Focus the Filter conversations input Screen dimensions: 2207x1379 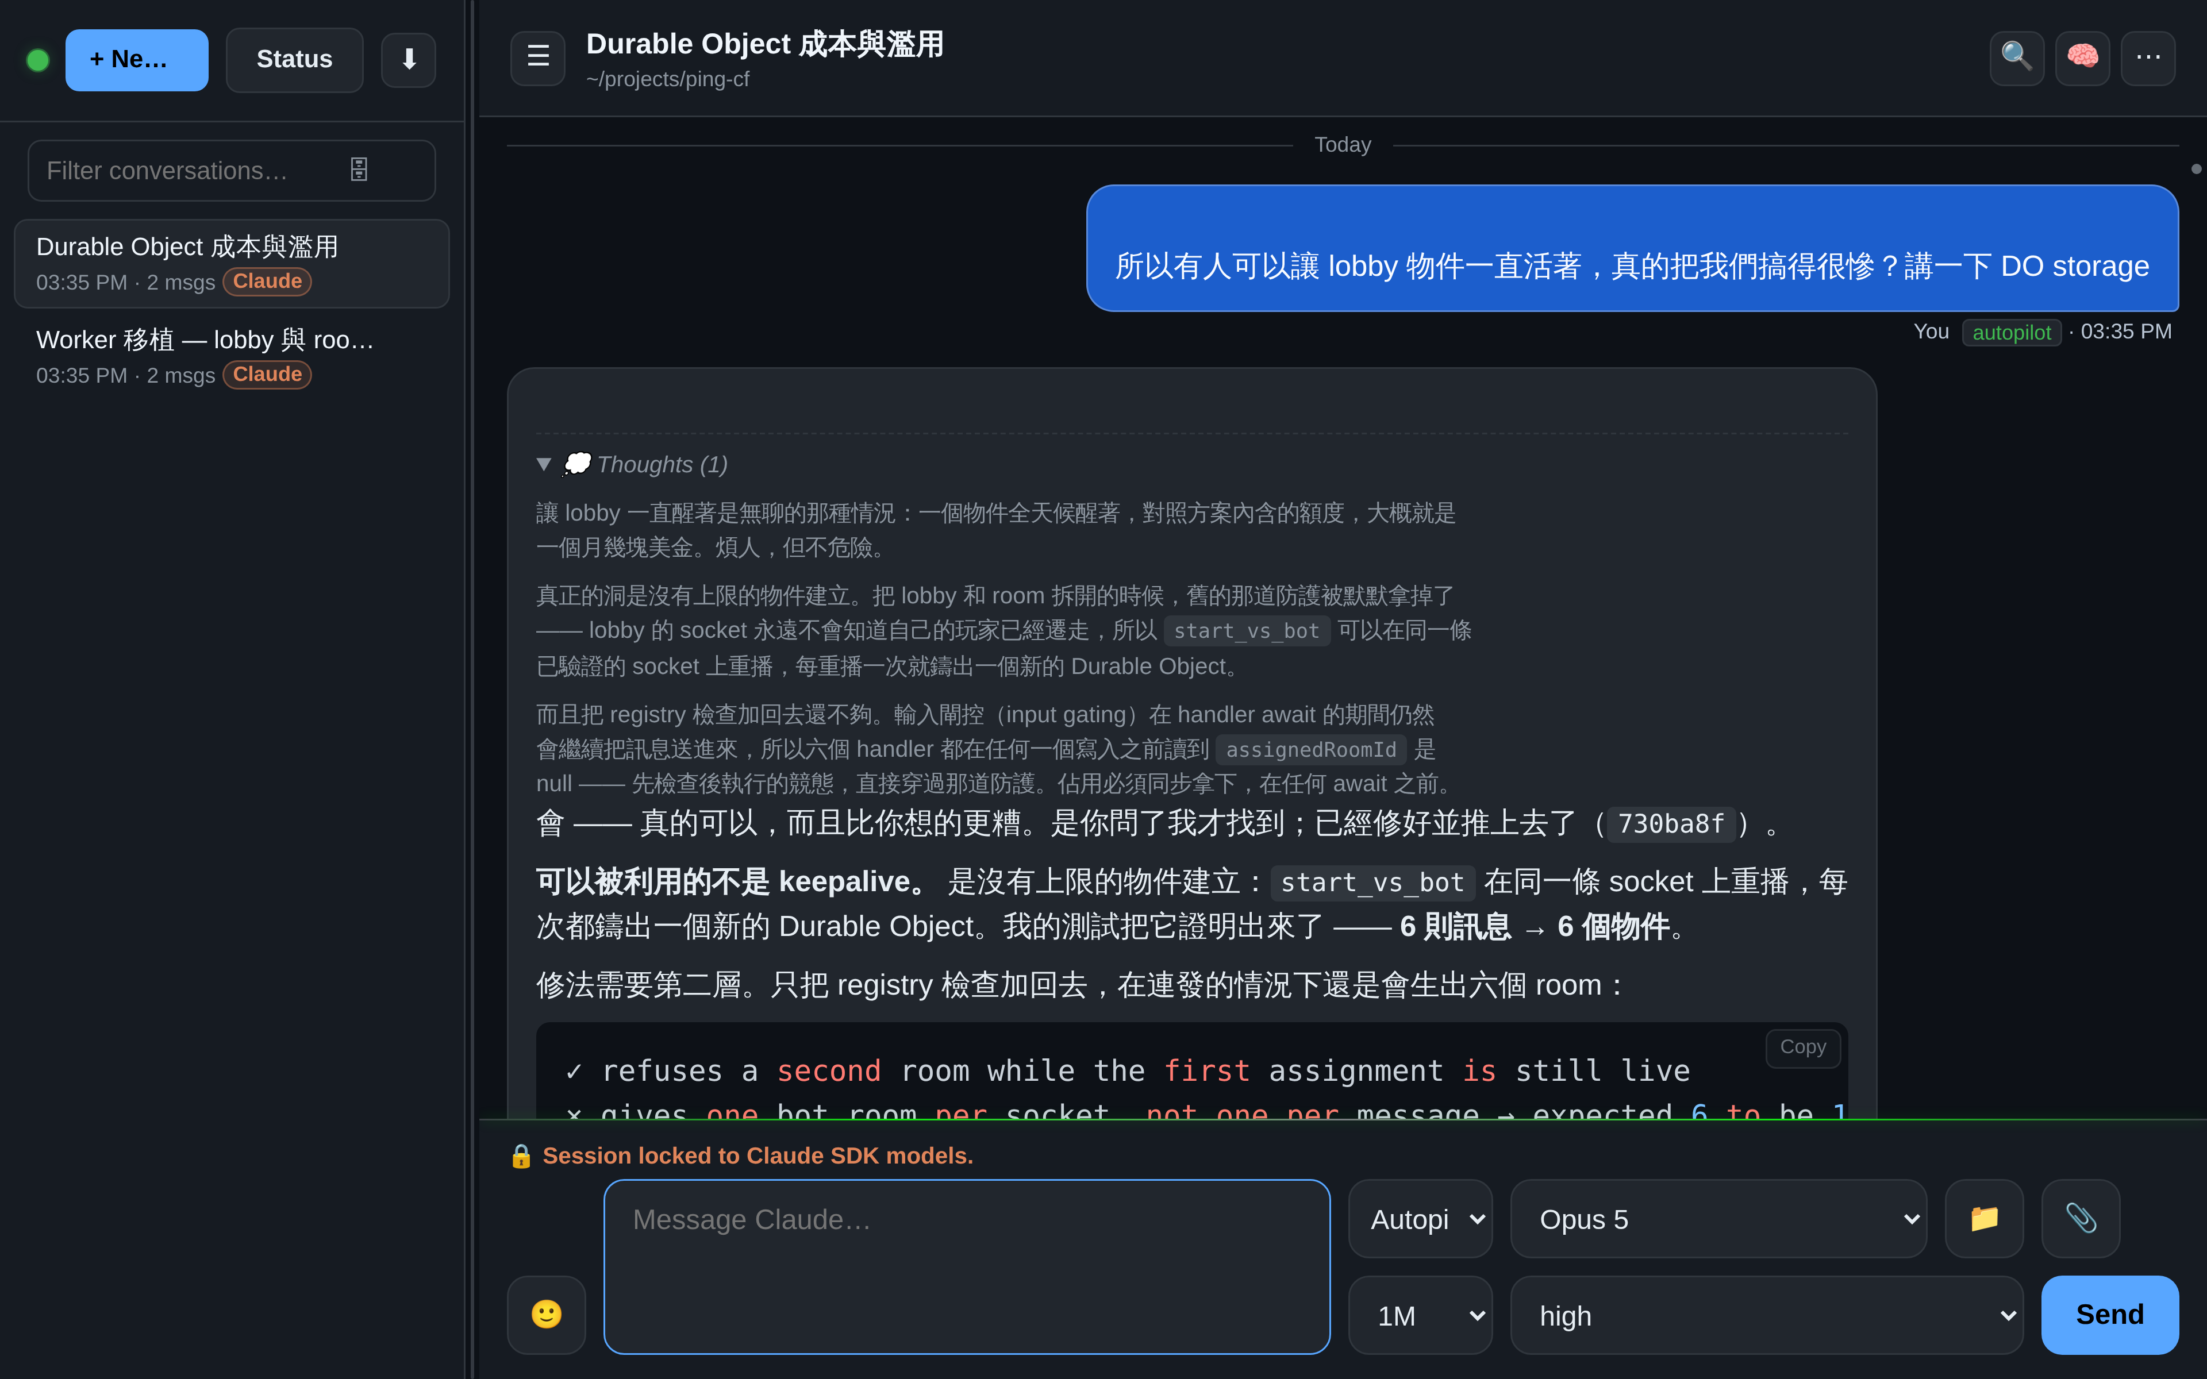[232, 171]
